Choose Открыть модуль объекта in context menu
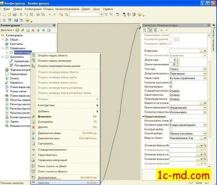This screenshot has height=185, width=217. click(x=65, y=55)
